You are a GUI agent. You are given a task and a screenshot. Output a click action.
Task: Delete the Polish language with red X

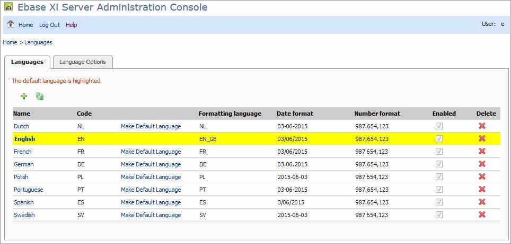482,177
